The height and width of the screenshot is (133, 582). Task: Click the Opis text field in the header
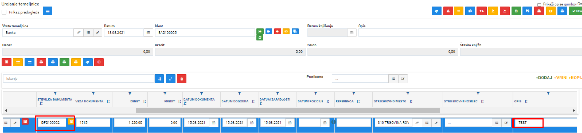(470, 33)
